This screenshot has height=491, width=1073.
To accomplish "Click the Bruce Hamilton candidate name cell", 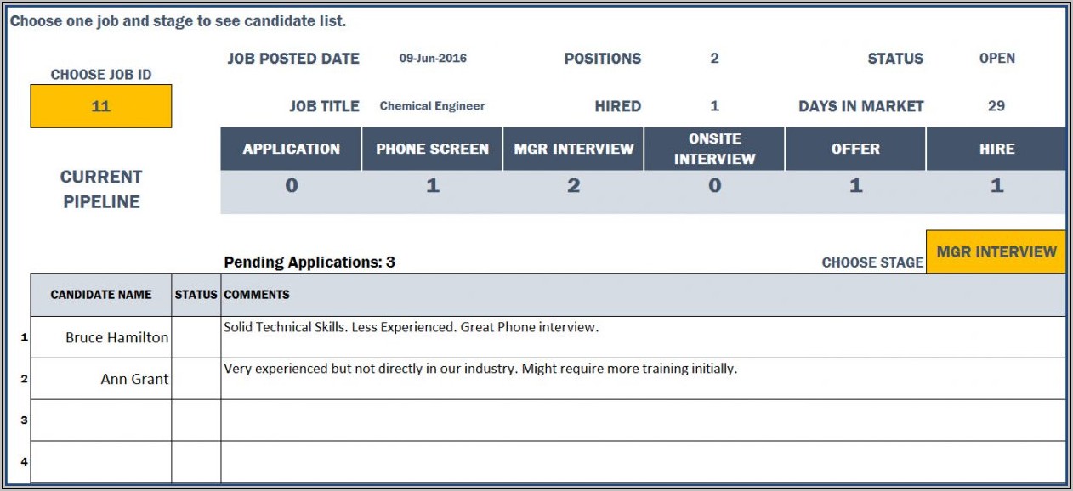I will coord(101,337).
